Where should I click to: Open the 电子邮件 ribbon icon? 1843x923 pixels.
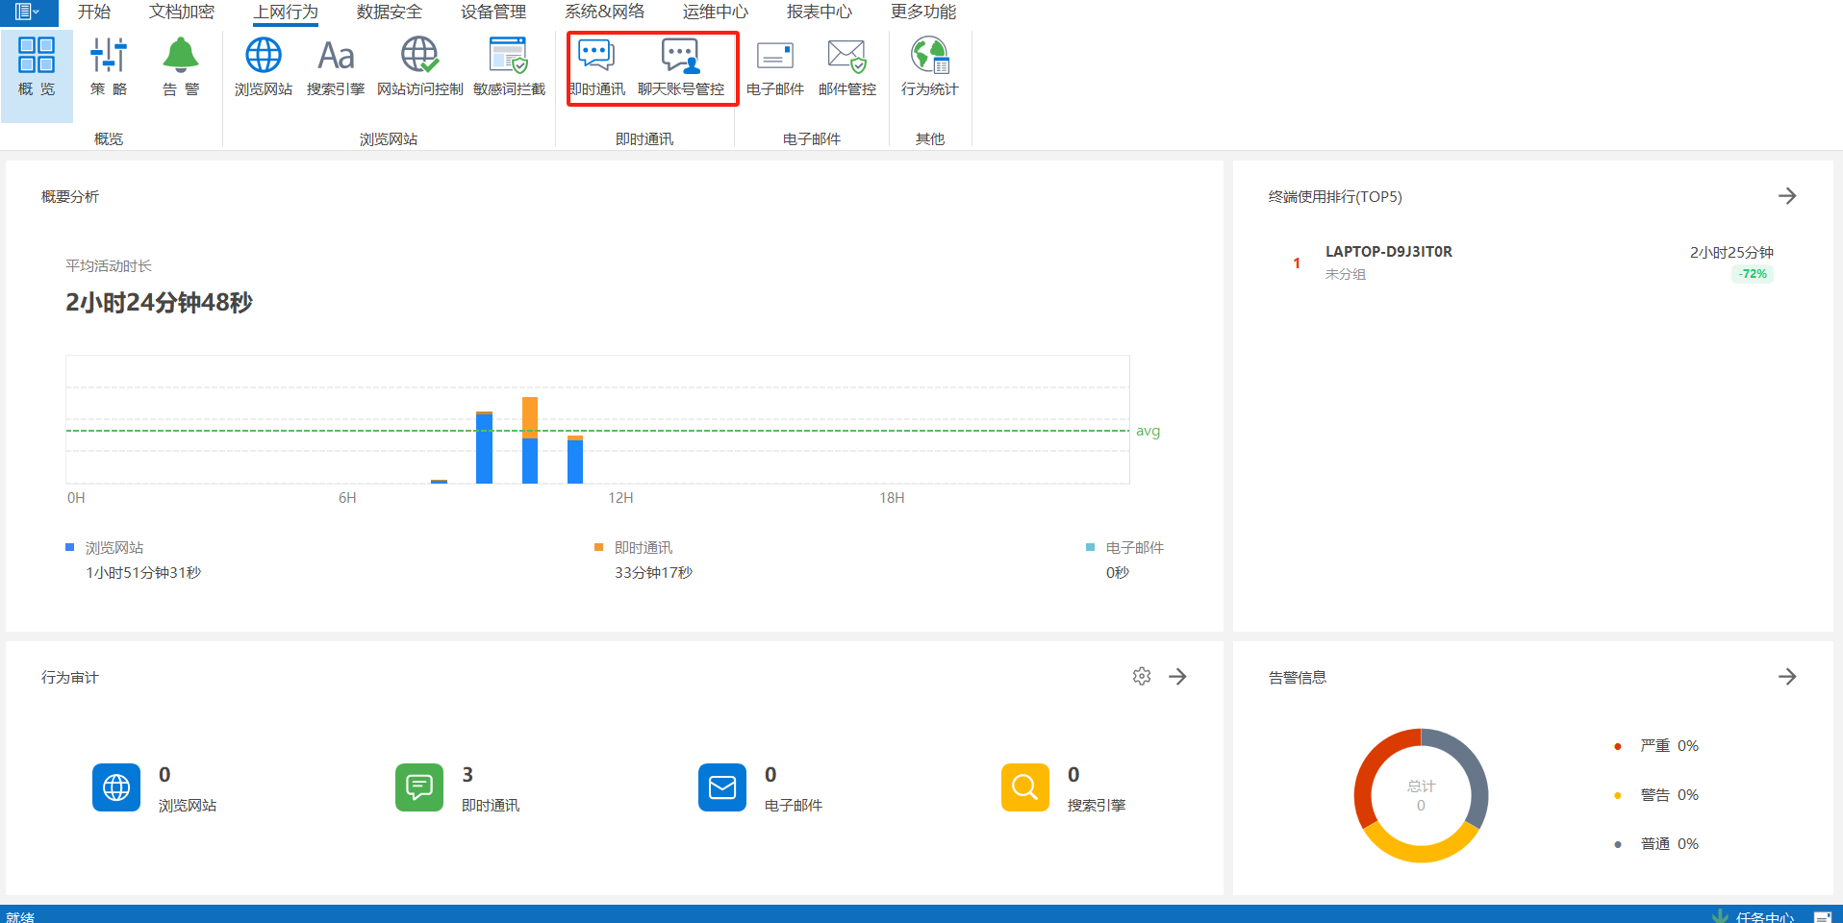tap(774, 65)
